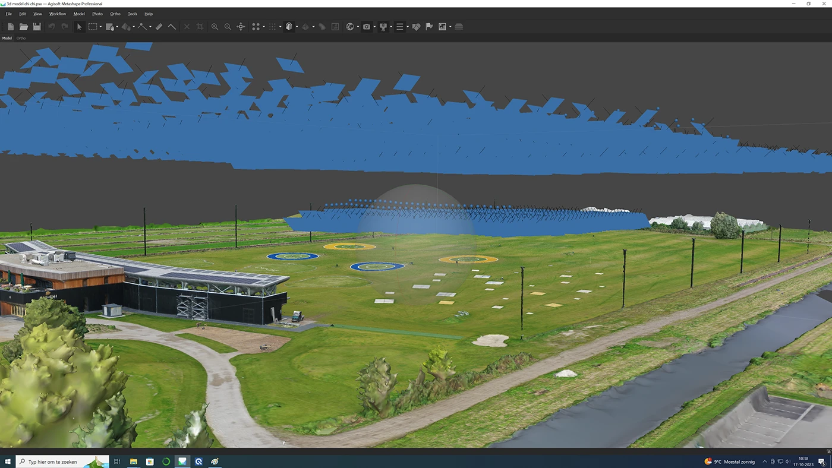Open the Help menu

click(149, 14)
